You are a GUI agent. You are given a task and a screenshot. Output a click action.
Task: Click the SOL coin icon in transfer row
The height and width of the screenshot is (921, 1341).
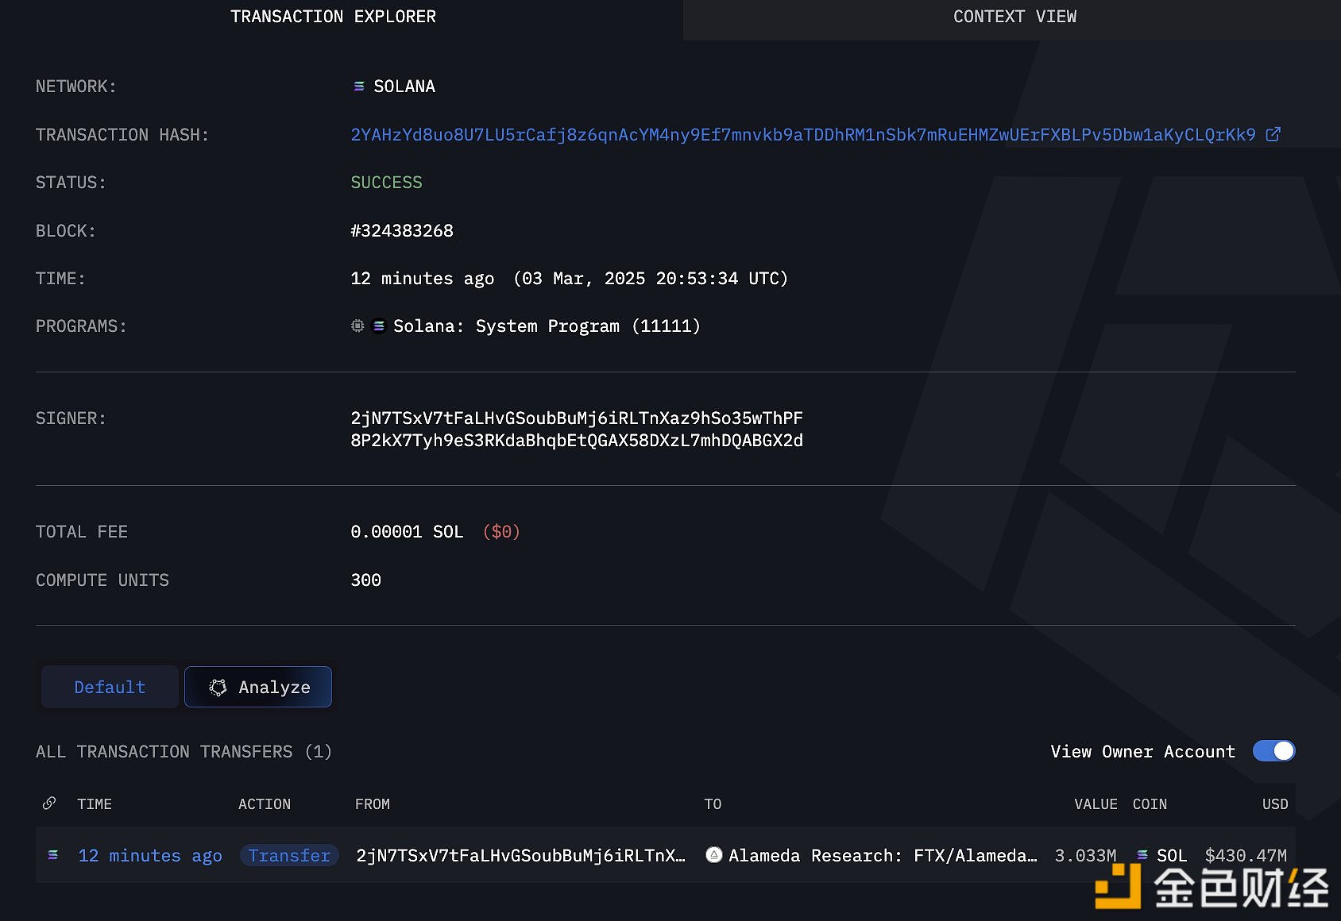click(1142, 855)
